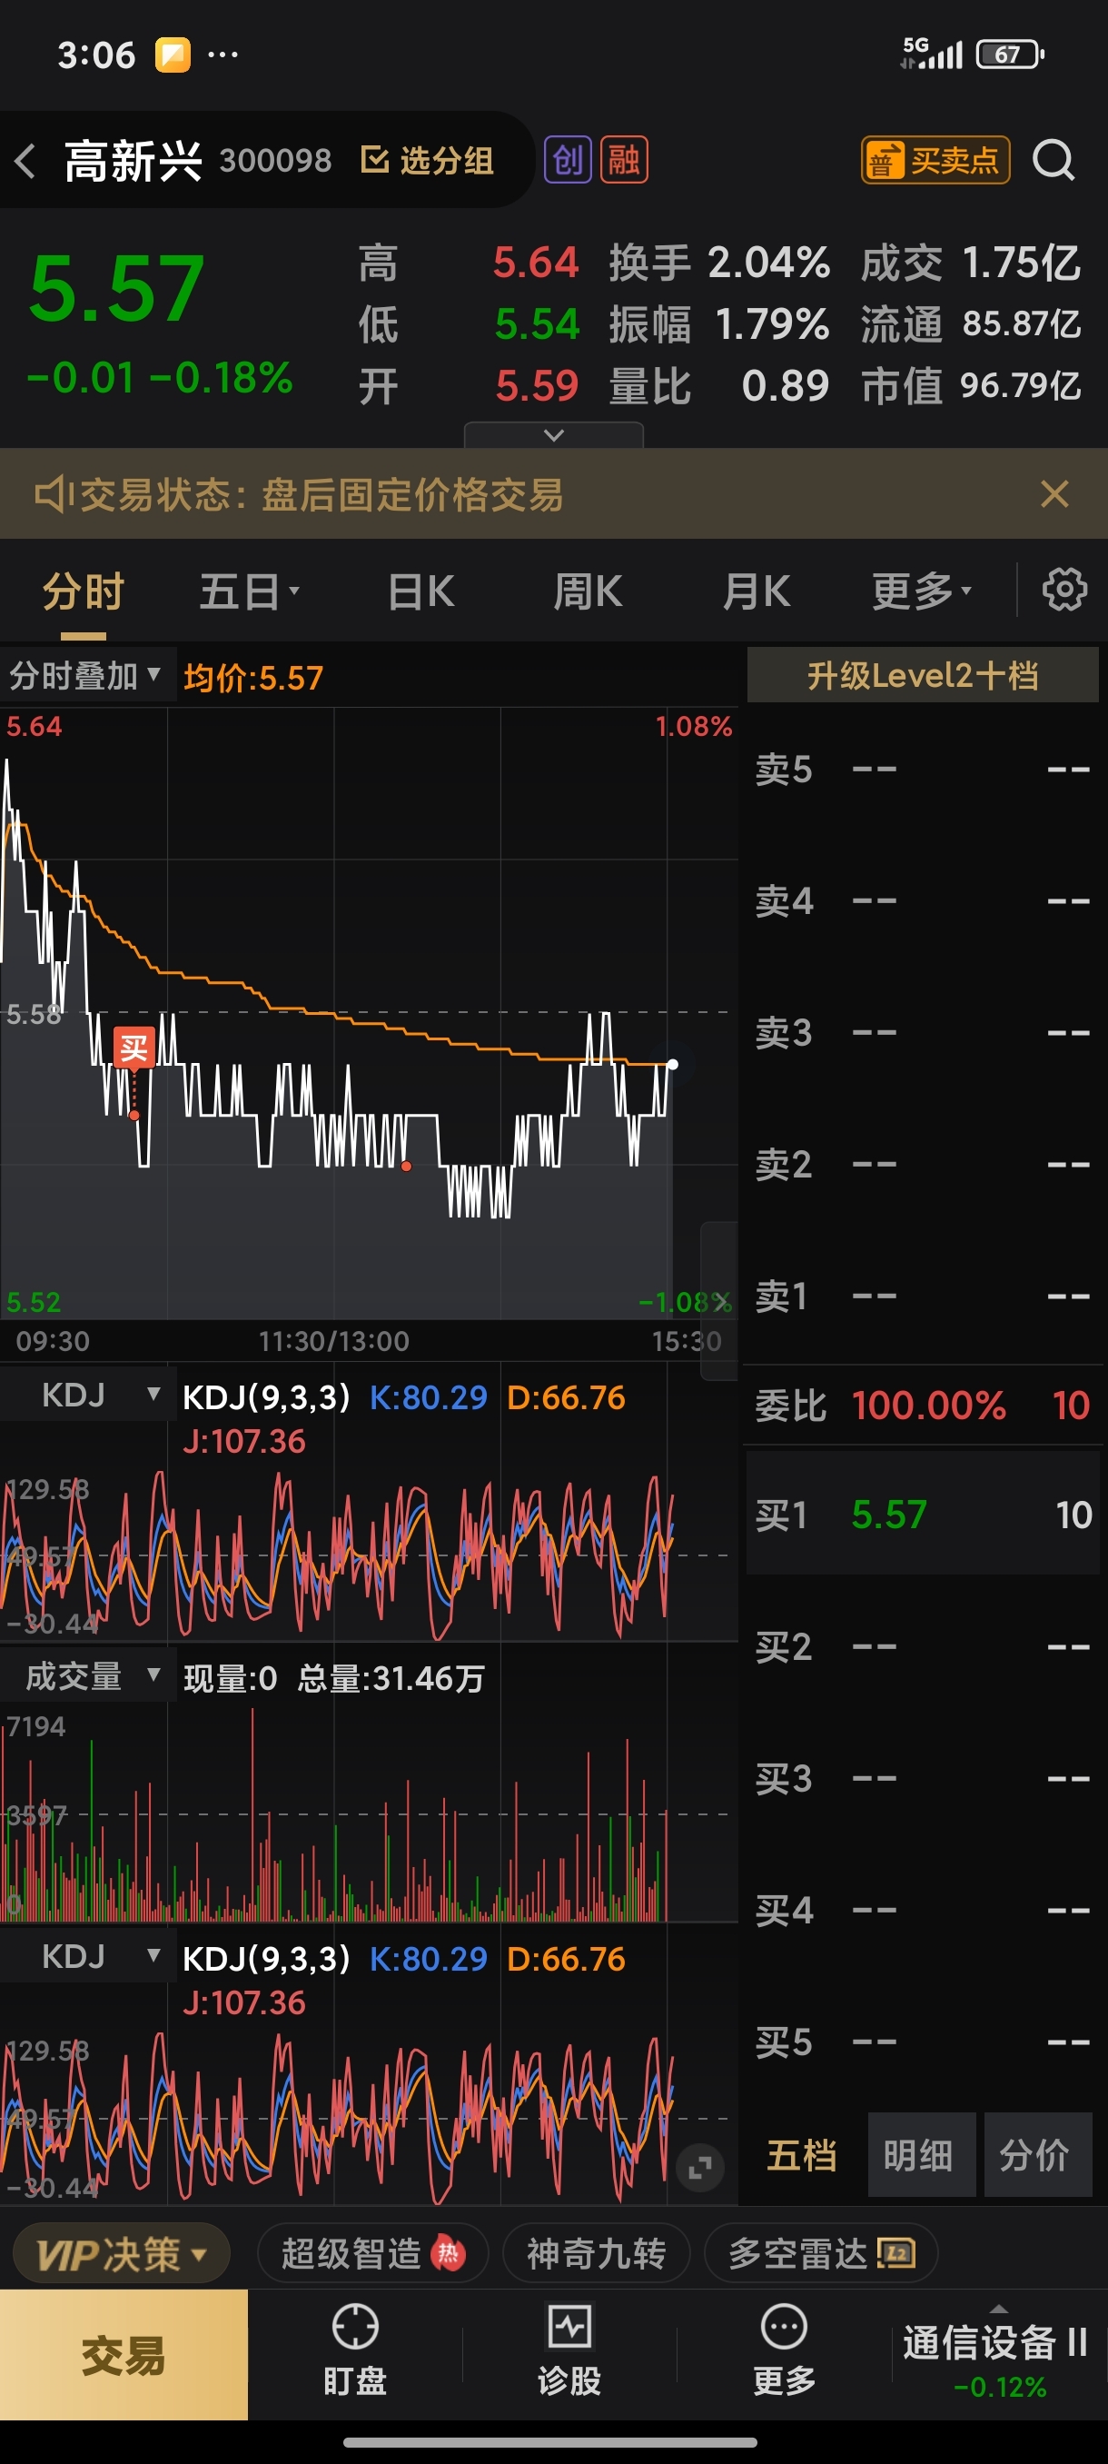Tap the 量比 0.89 value
Screen dimensions: 1108x2464
coord(785,385)
